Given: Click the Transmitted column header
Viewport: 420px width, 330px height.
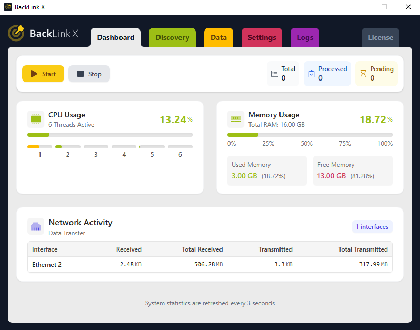Looking at the screenshot, I should (275, 249).
